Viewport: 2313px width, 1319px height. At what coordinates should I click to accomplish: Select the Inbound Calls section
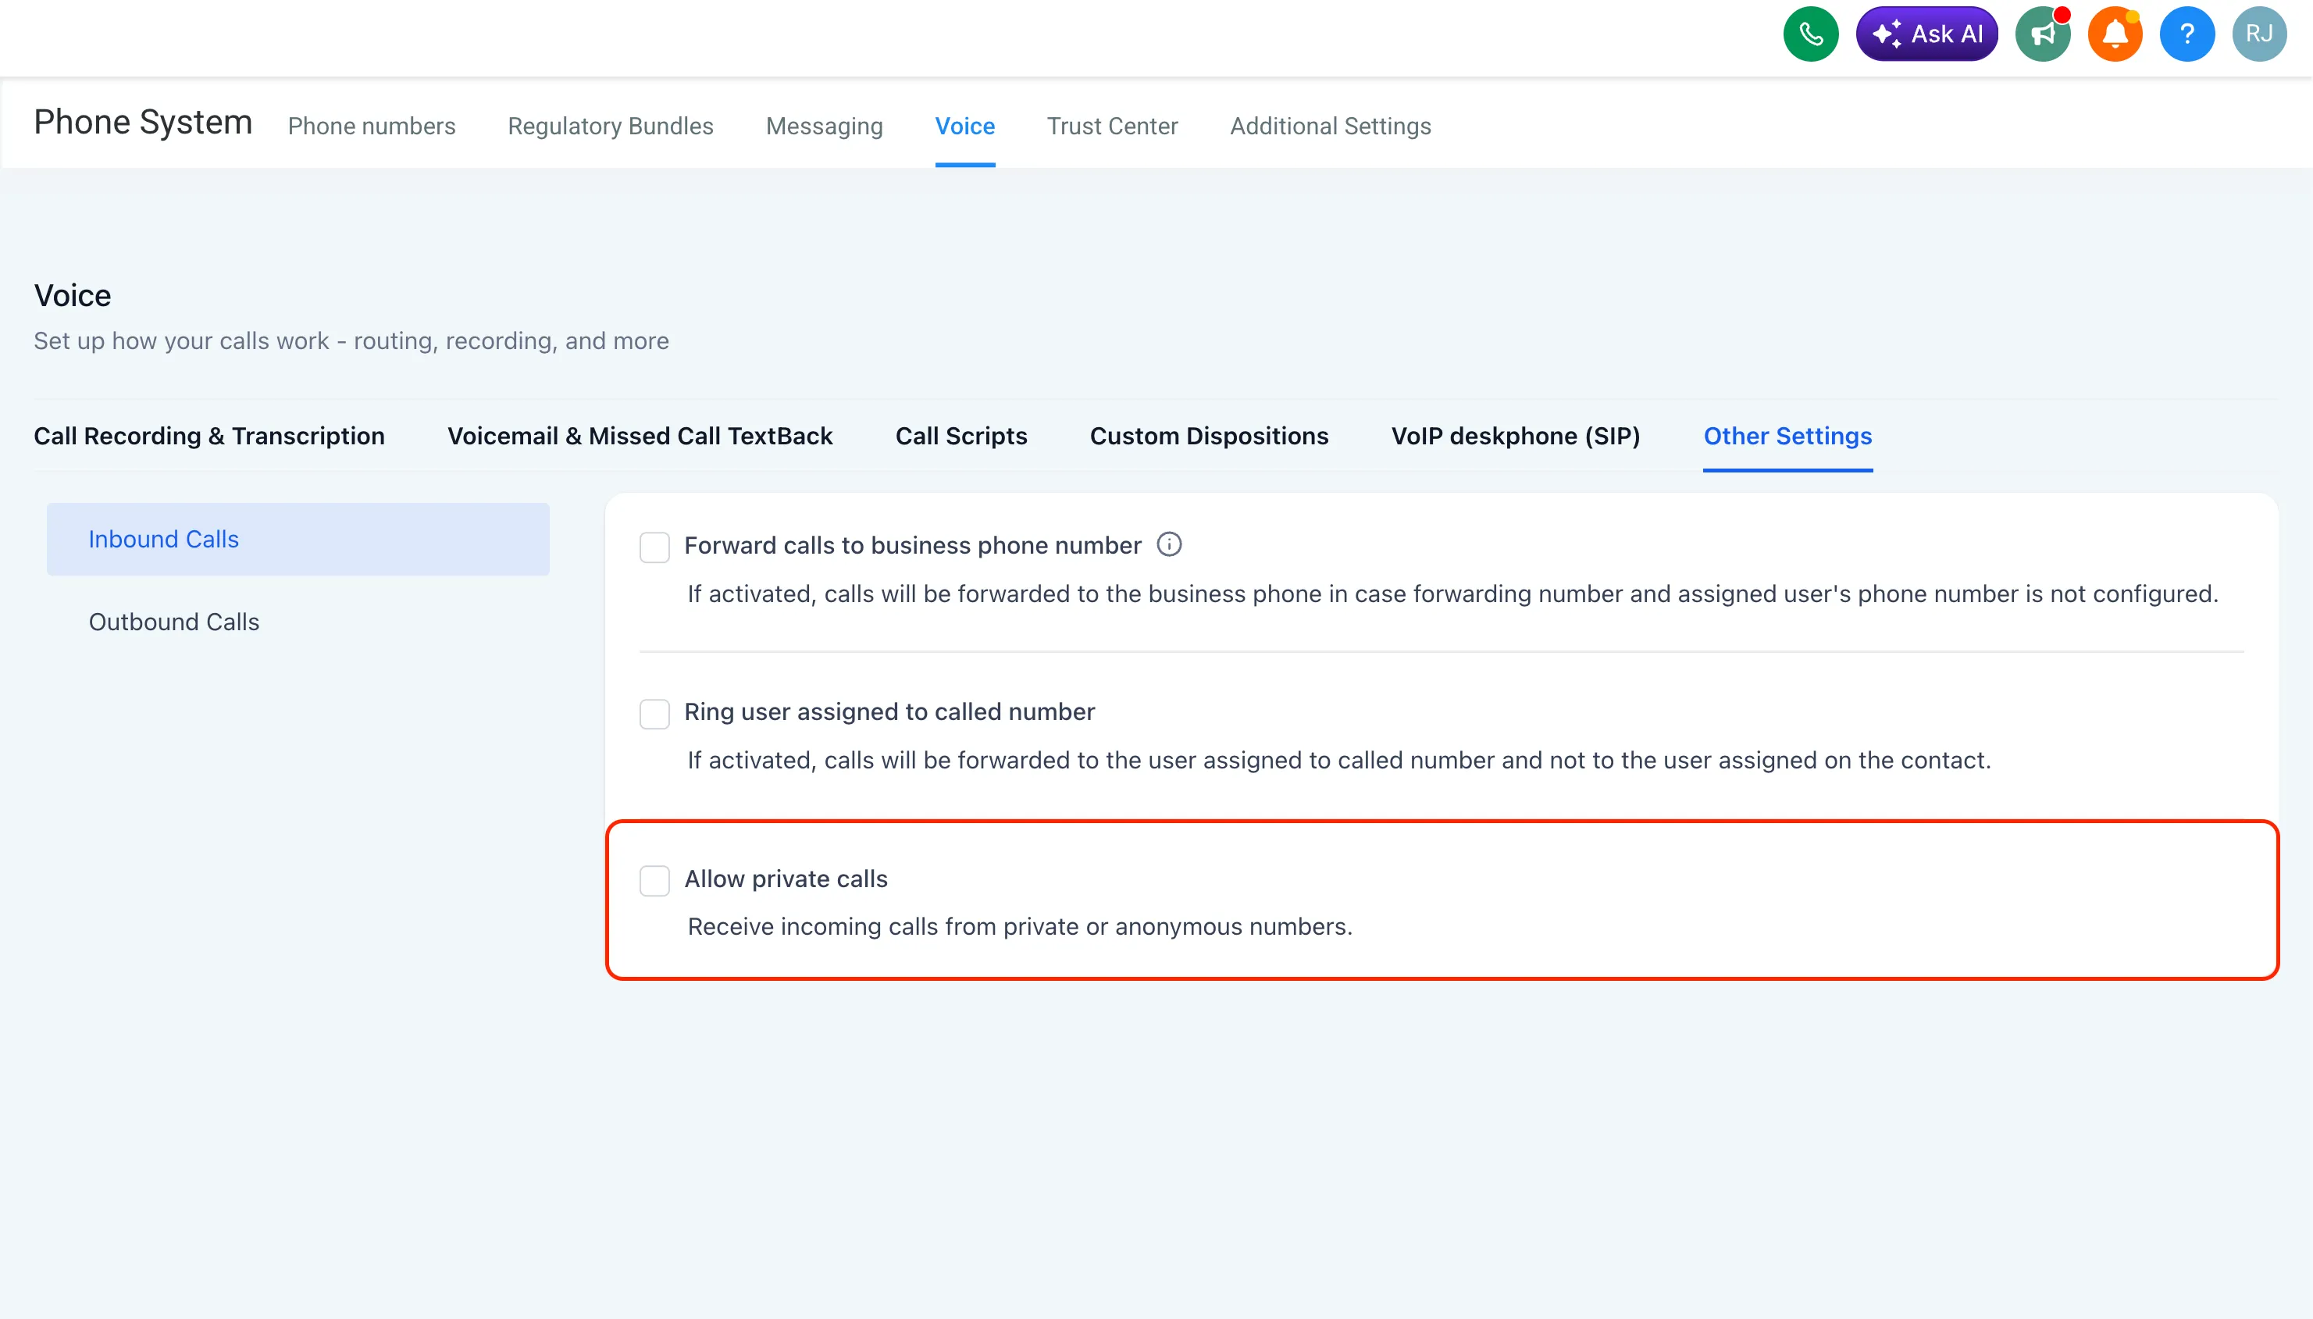click(163, 538)
